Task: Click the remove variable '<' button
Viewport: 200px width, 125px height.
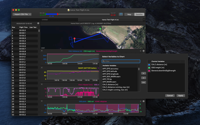Action: pos(143,78)
